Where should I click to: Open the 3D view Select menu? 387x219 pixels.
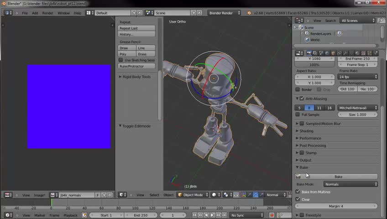pos(154,195)
